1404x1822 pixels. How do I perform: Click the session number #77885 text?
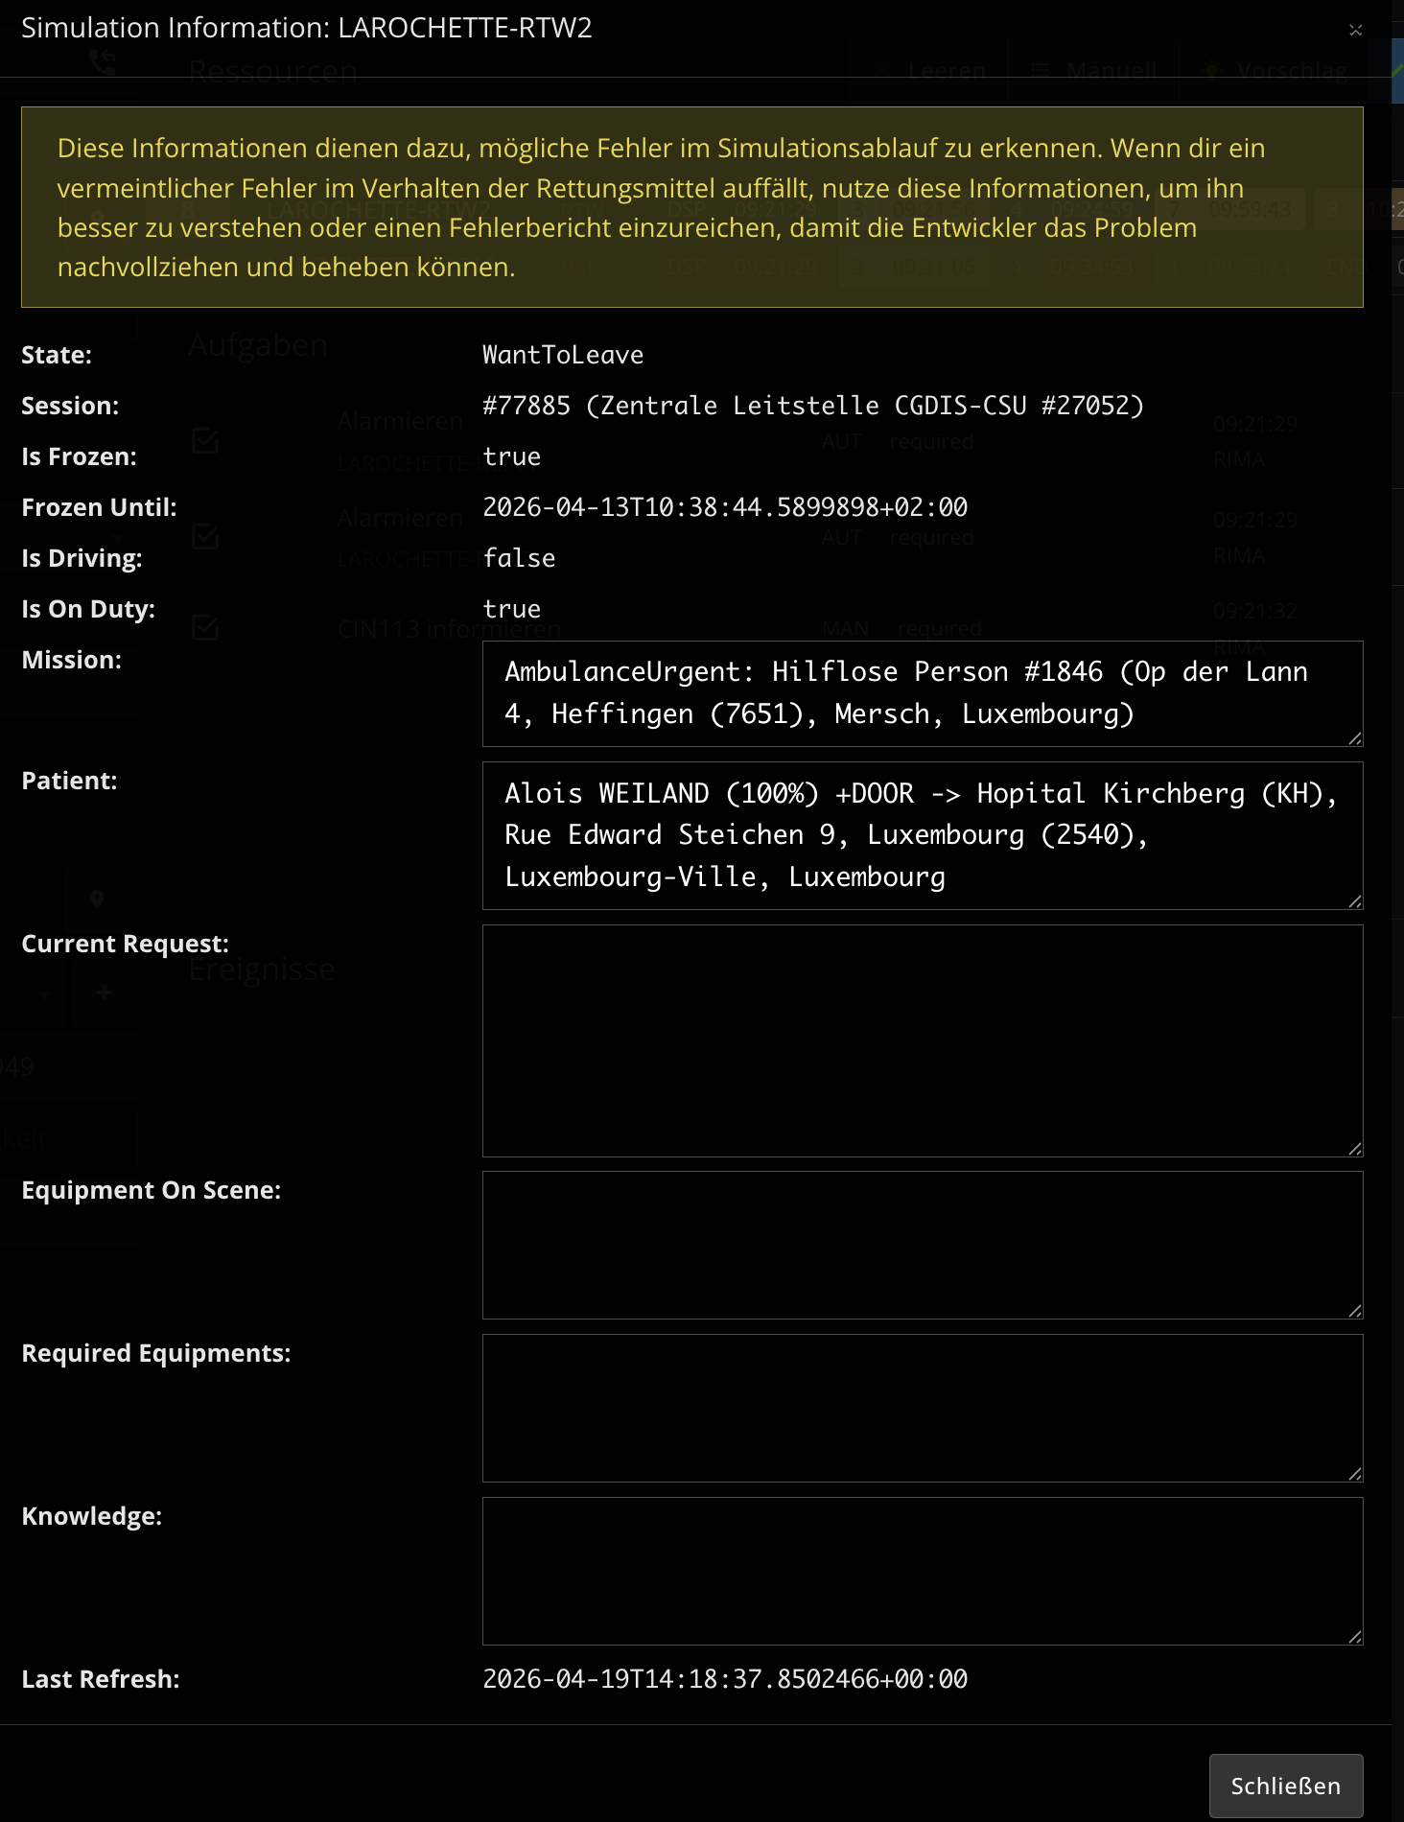526,406
